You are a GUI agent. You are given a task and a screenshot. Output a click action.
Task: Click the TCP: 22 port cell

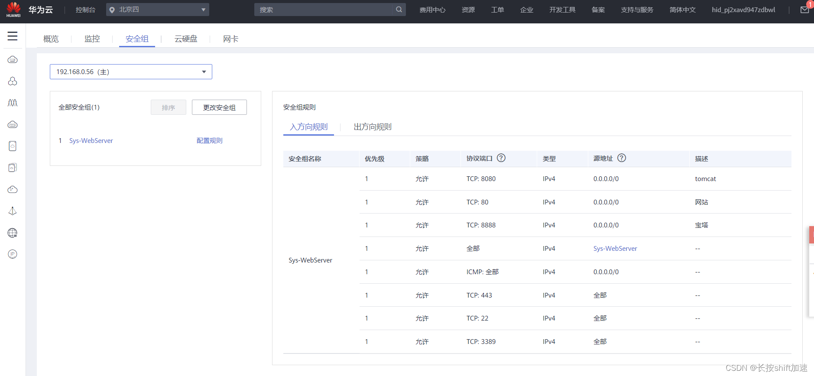[x=477, y=318]
